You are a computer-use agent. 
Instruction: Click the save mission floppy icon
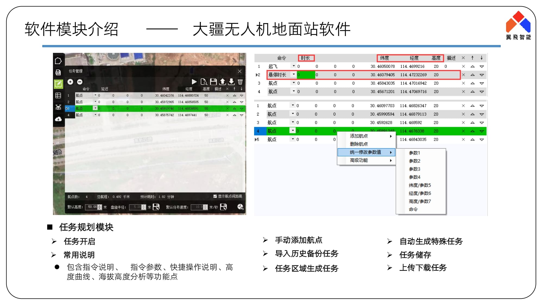pyautogui.click(x=213, y=82)
